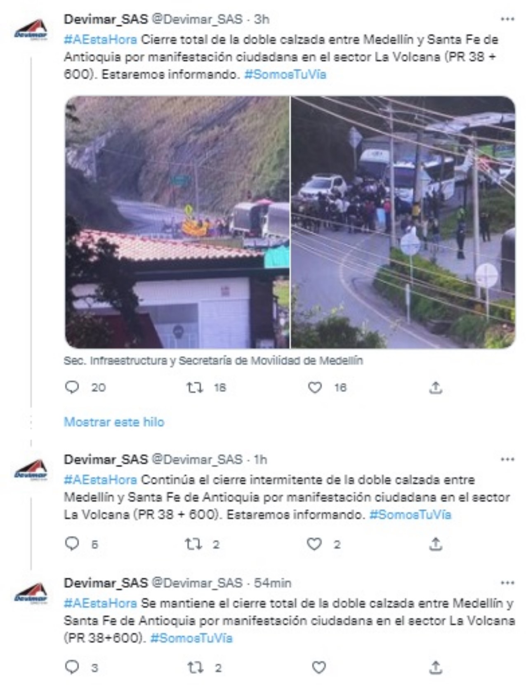This screenshot has width=528, height=685.
Task: Like the 54min tweet with no likes
Action: (x=319, y=667)
